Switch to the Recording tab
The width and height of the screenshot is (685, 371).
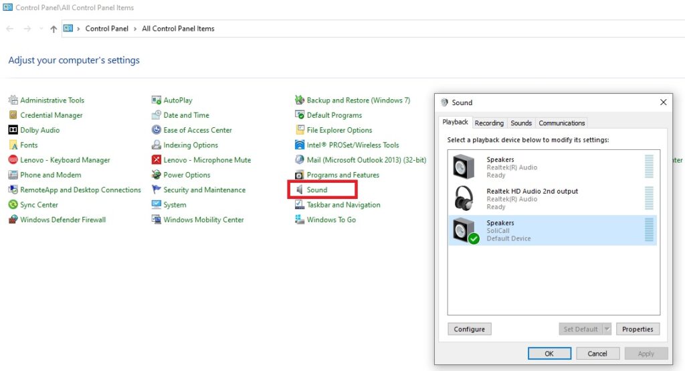pos(489,123)
